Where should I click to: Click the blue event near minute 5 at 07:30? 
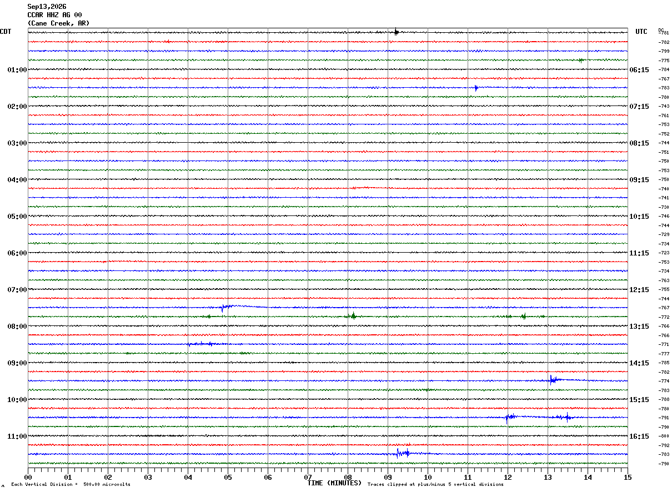(x=223, y=307)
